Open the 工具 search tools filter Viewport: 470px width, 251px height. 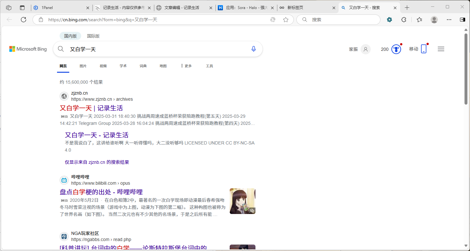(x=209, y=66)
